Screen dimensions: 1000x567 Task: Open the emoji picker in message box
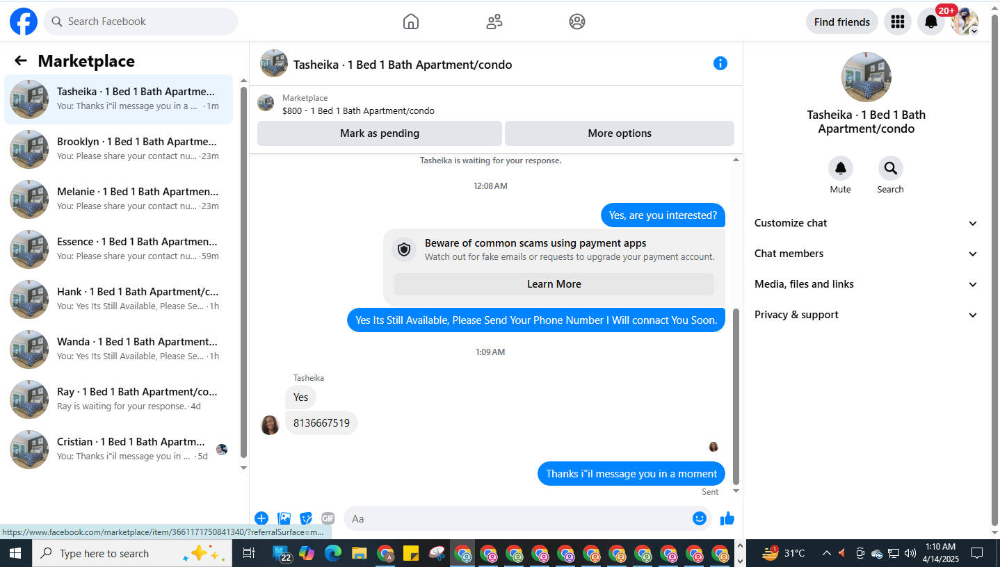(700, 518)
